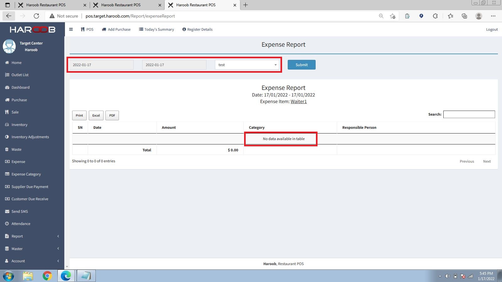Click the Waiter1 expense item text
The height and width of the screenshot is (282, 502).
click(x=299, y=102)
